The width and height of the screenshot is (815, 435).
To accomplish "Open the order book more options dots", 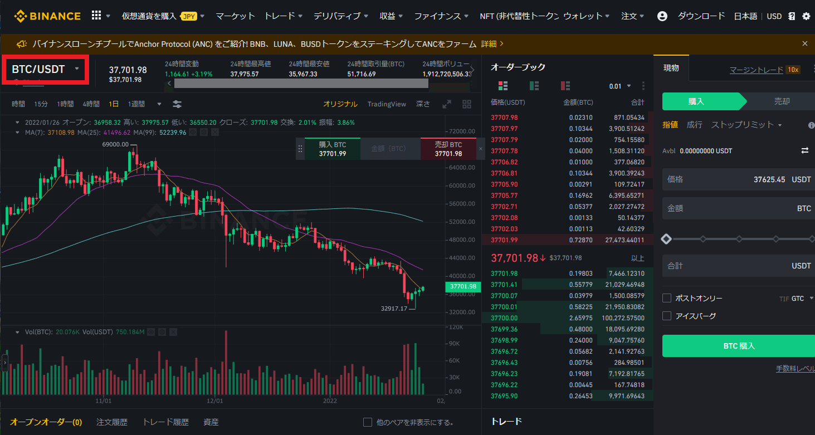I will (x=643, y=86).
